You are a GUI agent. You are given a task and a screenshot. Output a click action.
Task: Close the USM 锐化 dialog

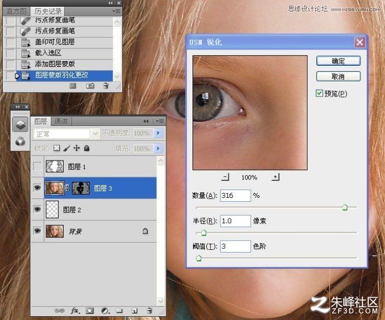[x=360, y=42]
